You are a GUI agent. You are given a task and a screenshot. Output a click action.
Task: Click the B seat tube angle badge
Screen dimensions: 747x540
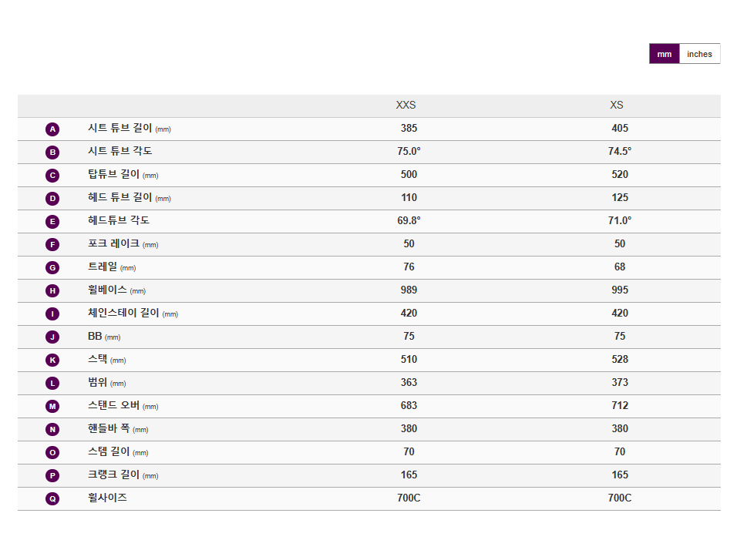pos(52,153)
